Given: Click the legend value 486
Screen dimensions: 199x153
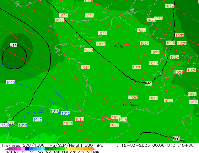Looking at the screenshot, I should click(x=16, y=152).
